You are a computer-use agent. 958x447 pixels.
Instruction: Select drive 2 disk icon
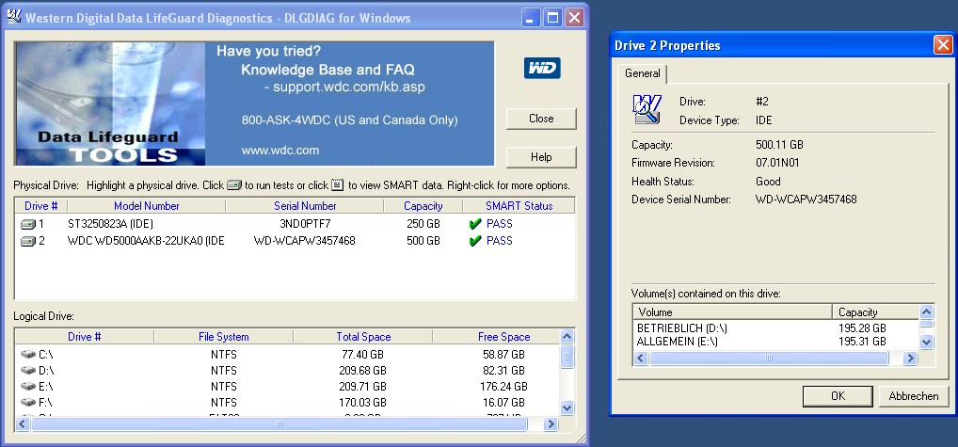[28, 241]
